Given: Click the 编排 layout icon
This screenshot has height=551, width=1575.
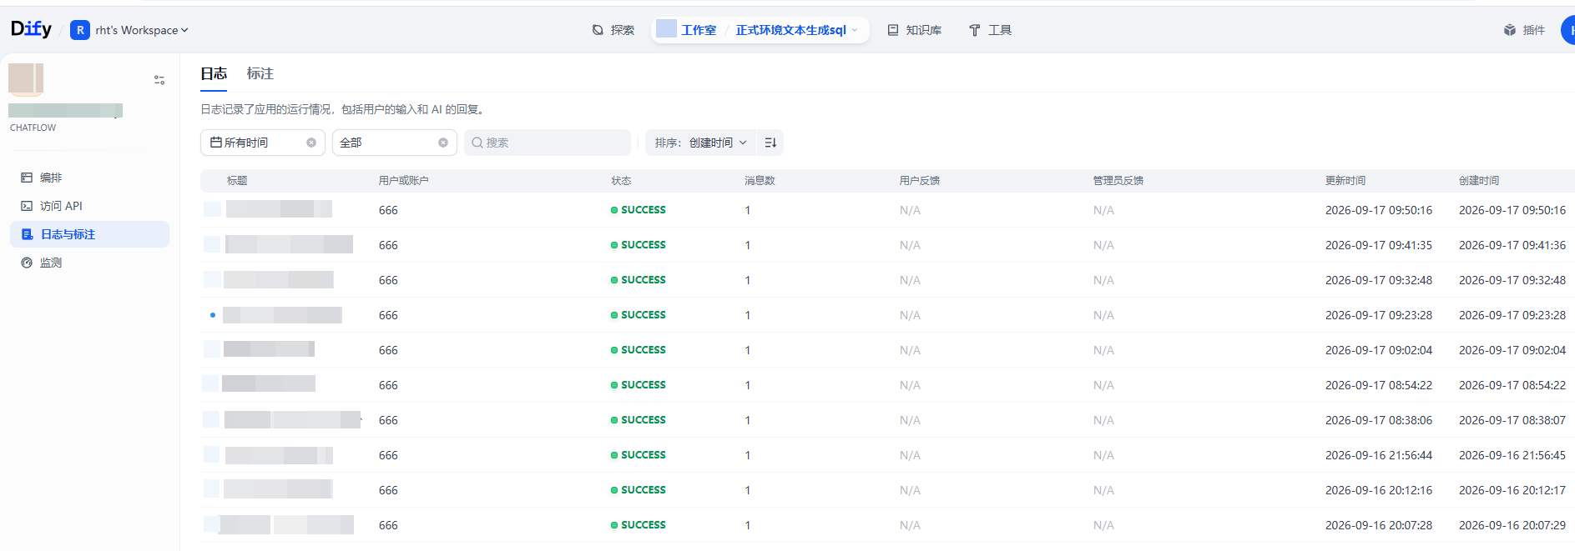Looking at the screenshot, I should pyautogui.click(x=27, y=178).
